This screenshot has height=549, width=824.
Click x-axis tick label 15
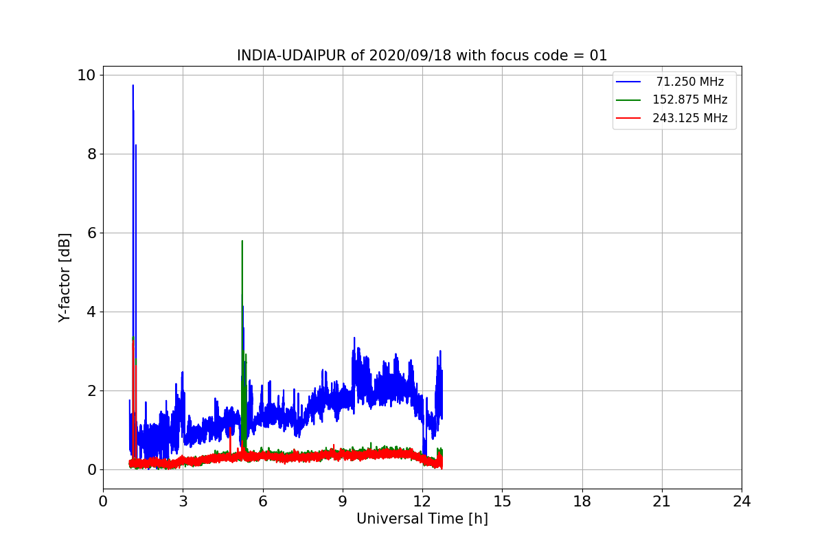[x=502, y=502]
